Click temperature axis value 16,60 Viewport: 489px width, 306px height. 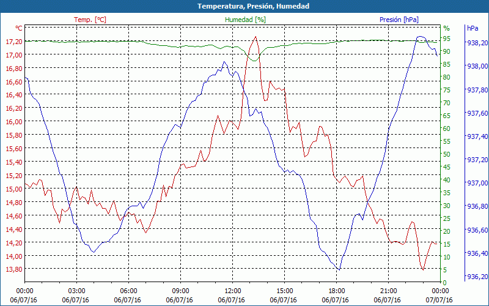click(14, 82)
